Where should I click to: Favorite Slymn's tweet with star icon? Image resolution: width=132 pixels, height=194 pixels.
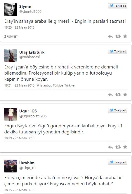(x=125, y=36)
